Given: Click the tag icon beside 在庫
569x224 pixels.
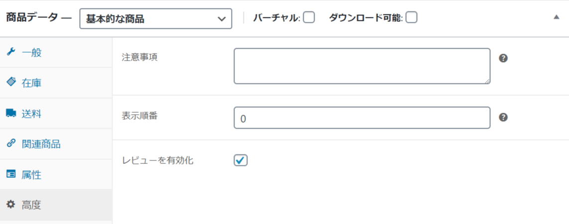Looking at the screenshot, I should tap(11, 83).
